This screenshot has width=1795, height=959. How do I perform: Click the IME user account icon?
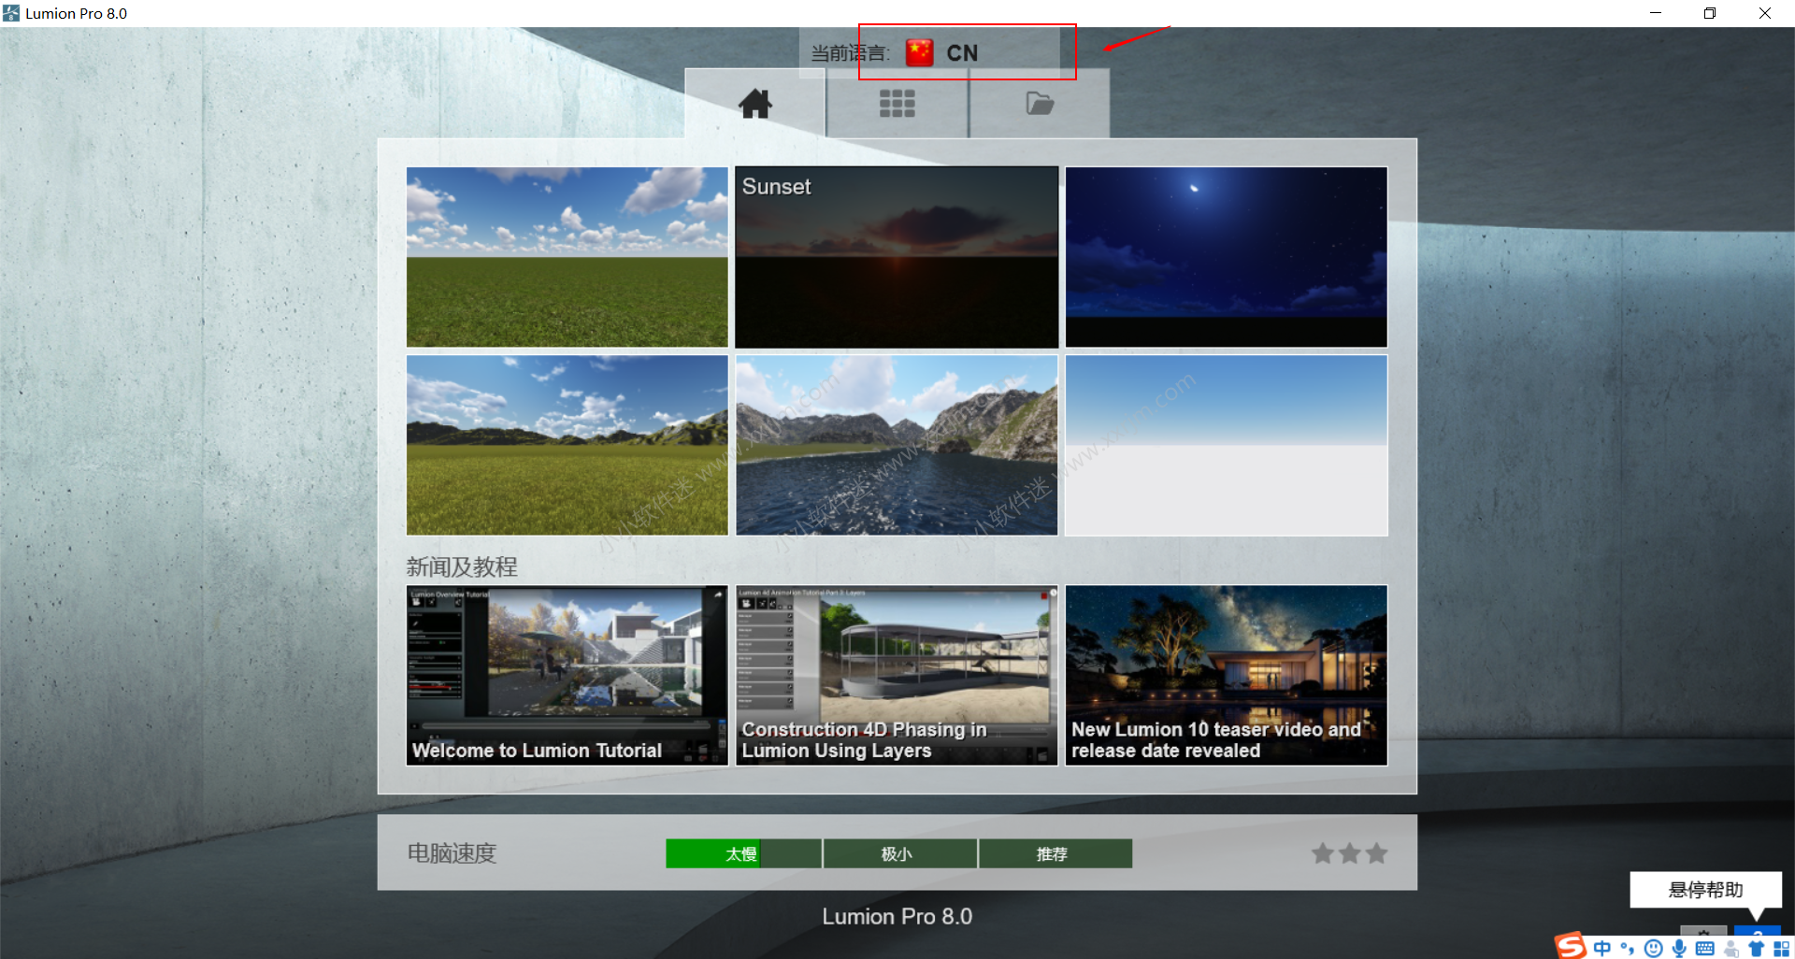[1731, 949]
